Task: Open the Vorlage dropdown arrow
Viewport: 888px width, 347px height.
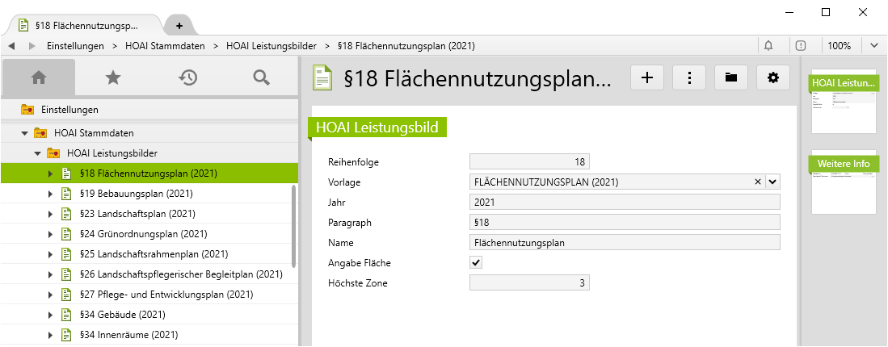Action: pyautogui.click(x=772, y=182)
